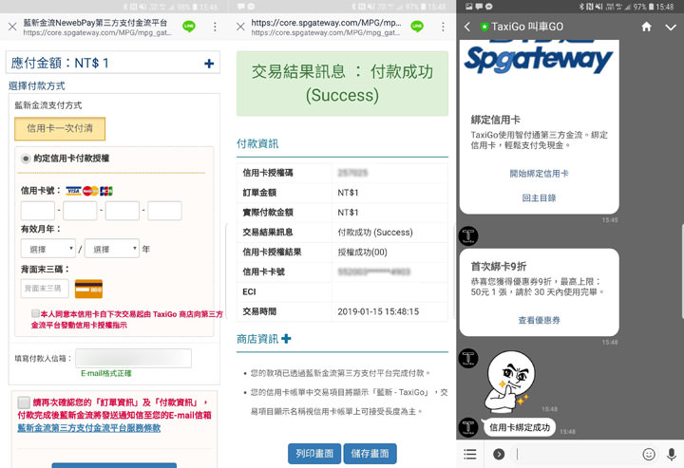Tap TaxiGo avatar beside the sticker
This screenshot has width=684, height=468.
tap(468, 358)
